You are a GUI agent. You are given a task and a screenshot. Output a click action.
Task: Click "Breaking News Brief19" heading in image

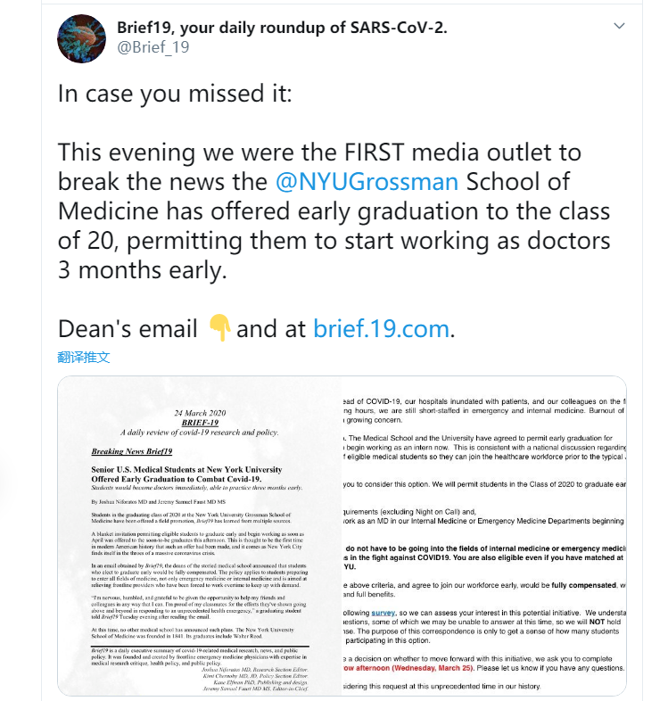(132, 452)
